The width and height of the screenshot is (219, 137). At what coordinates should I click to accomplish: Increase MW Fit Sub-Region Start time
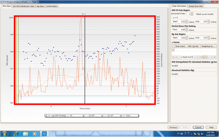coord(187,21)
